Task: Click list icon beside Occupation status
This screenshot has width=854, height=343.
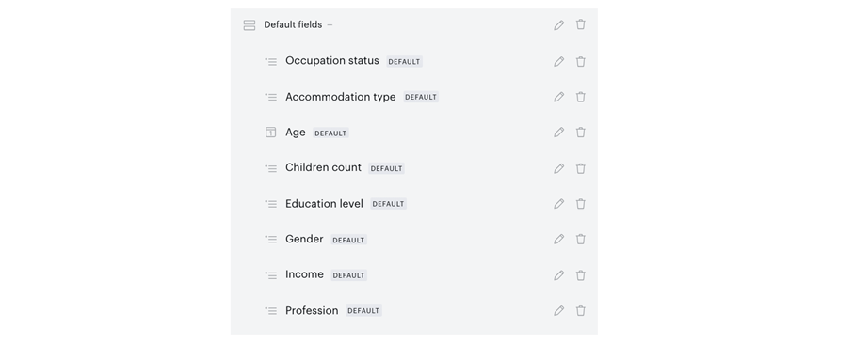Action: [270, 61]
